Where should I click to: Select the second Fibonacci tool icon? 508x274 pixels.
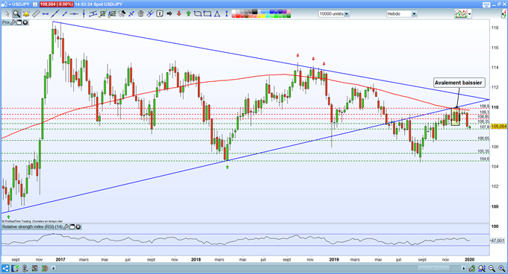point(112,14)
